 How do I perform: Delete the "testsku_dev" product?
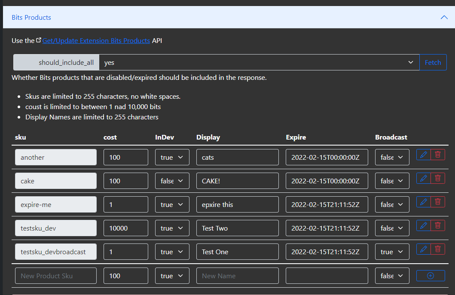pyautogui.click(x=438, y=225)
